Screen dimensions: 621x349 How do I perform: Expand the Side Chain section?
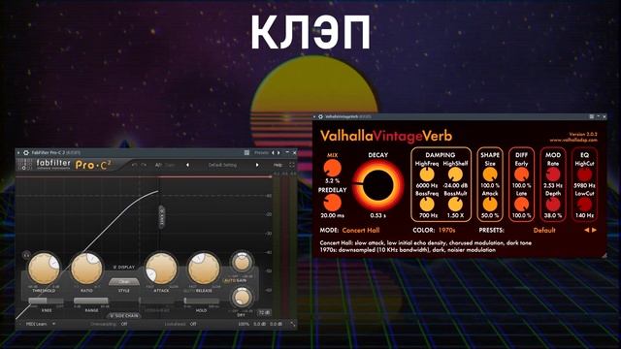click(x=124, y=316)
